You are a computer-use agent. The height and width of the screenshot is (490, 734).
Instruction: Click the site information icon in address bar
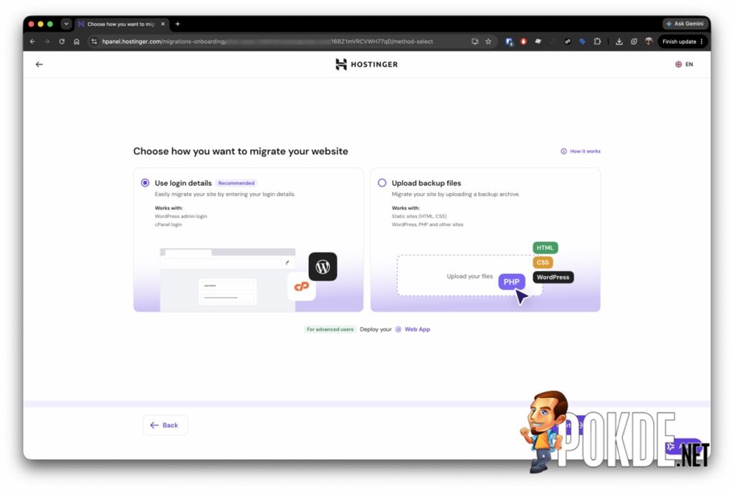[94, 42]
